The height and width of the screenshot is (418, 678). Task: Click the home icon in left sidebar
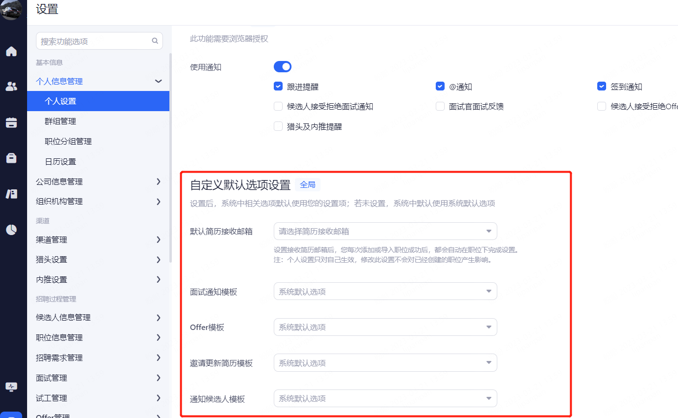(11, 51)
